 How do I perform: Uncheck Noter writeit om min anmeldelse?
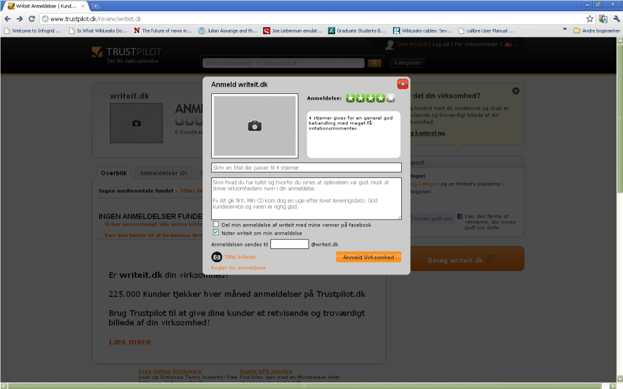tap(216, 232)
